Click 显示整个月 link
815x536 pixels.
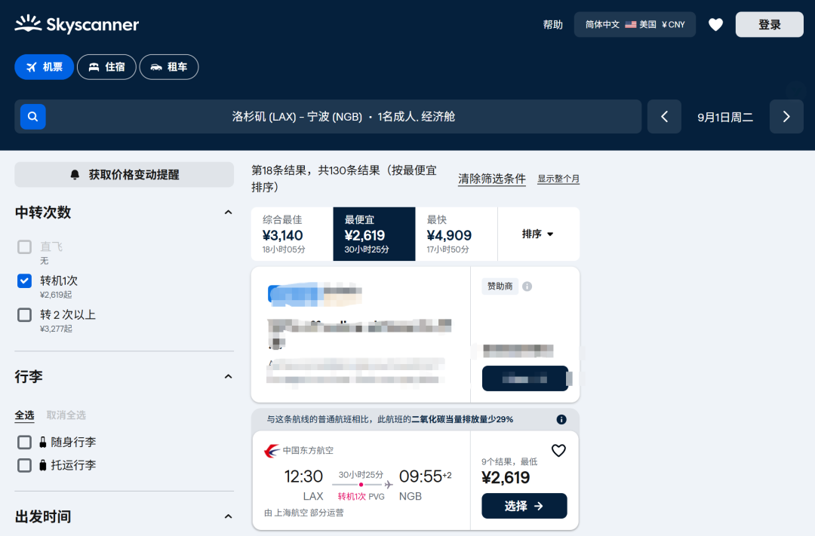pyautogui.click(x=558, y=179)
